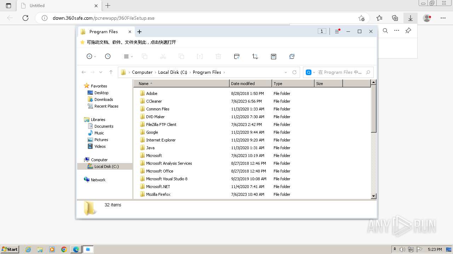Open Videos library in sidebar
This screenshot has width=453, height=254.
pyautogui.click(x=100, y=146)
